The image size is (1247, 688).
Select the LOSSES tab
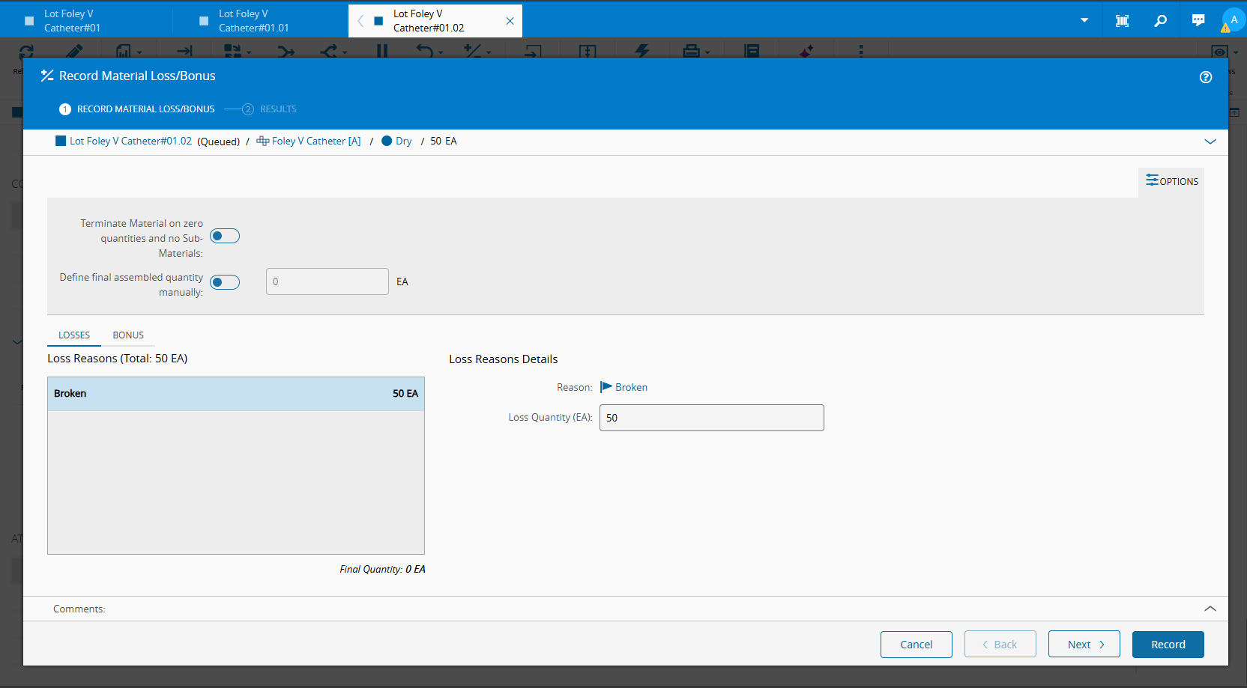pos(74,335)
